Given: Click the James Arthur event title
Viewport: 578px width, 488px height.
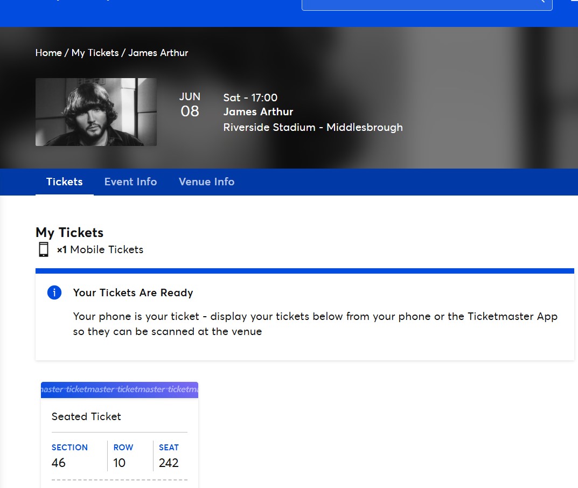Looking at the screenshot, I should 258,112.
